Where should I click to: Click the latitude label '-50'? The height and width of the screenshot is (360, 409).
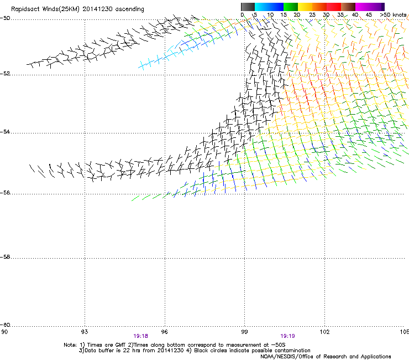[x=5, y=18]
